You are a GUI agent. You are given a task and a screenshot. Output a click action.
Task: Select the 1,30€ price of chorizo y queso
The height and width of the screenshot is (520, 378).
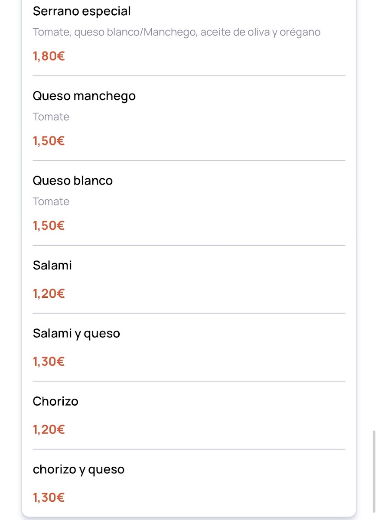click(x=49, y=497)
